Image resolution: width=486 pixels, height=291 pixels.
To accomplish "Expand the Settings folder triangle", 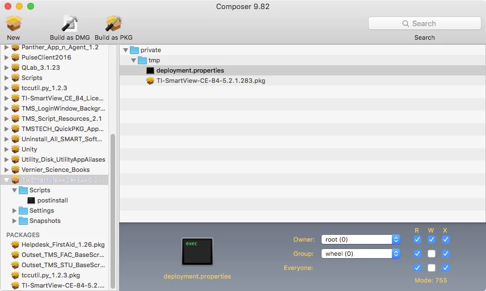I will tap(14, 211).
